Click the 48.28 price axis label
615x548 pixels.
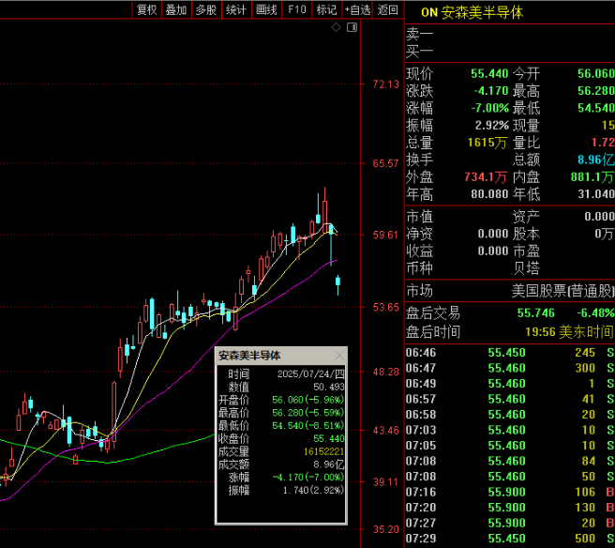[x=385, y=372]
